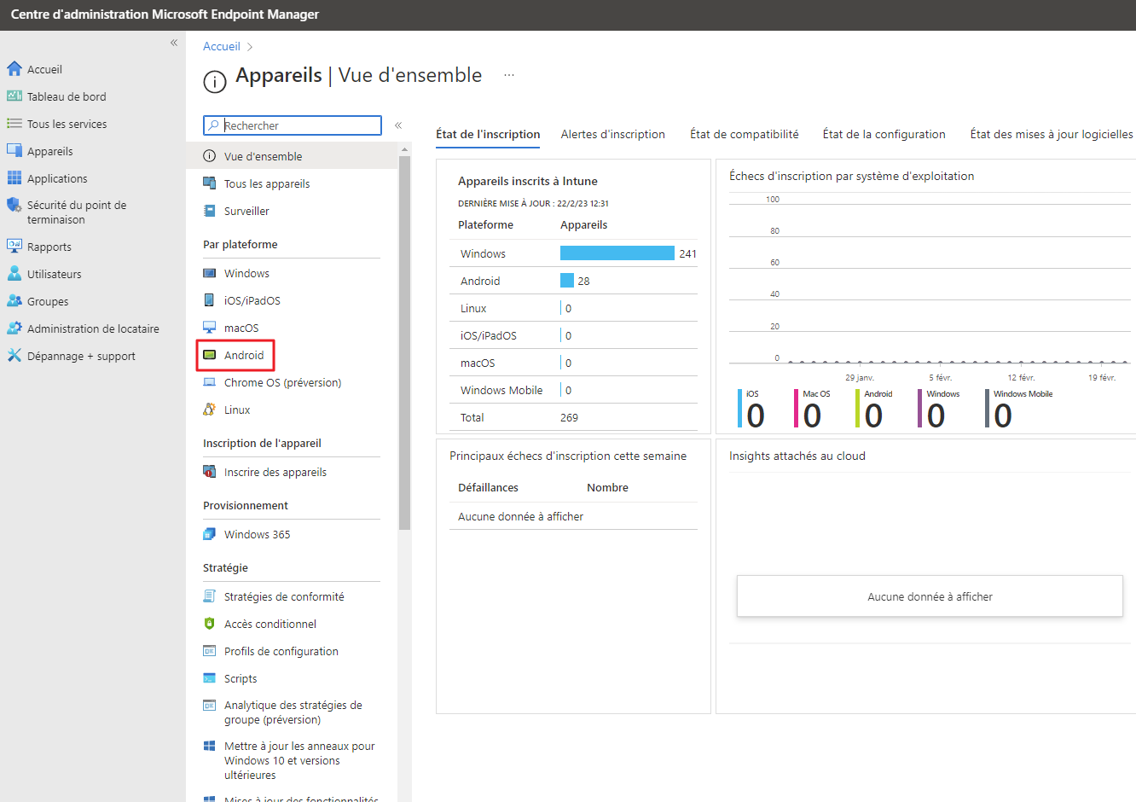Click the Sécurité du point de terminaison shield icon
The image size is (1136, 802).
tap(14, 205)
